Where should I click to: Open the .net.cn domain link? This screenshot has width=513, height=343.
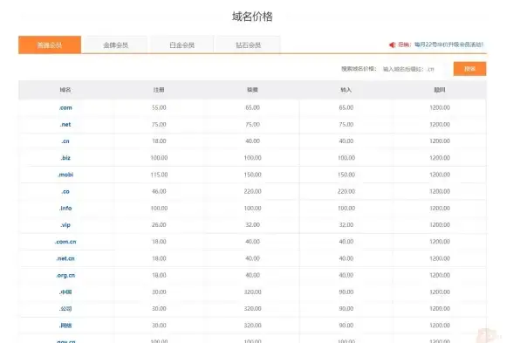65,258
